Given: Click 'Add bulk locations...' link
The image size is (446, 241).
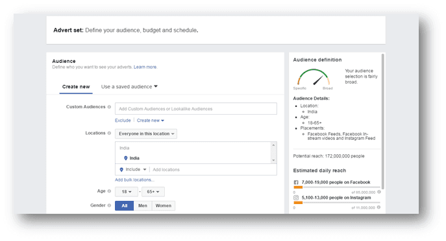Looking at the screenshot, I should point(134,179).
